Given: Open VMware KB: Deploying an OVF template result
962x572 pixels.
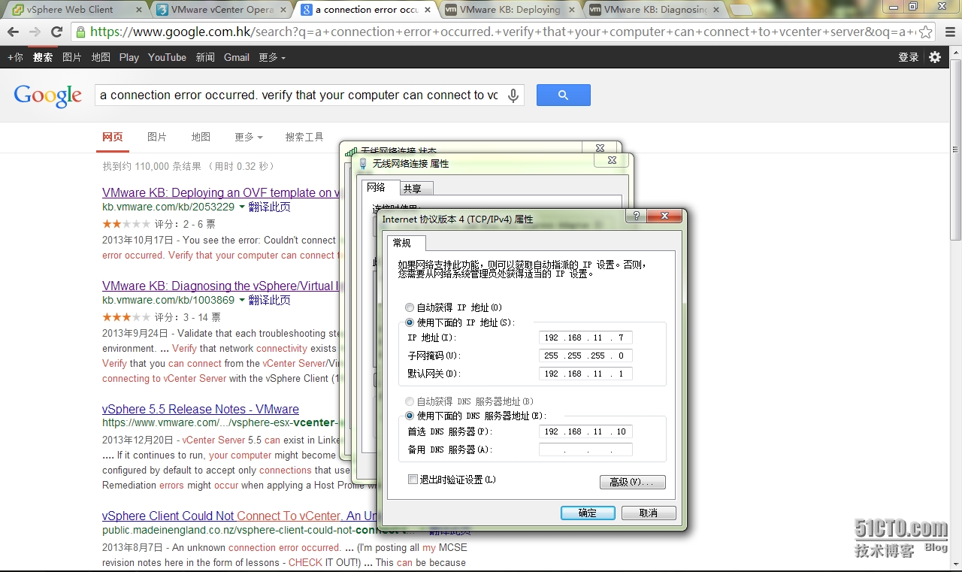Looking at the screenshot, I should (x=220, y=192).
